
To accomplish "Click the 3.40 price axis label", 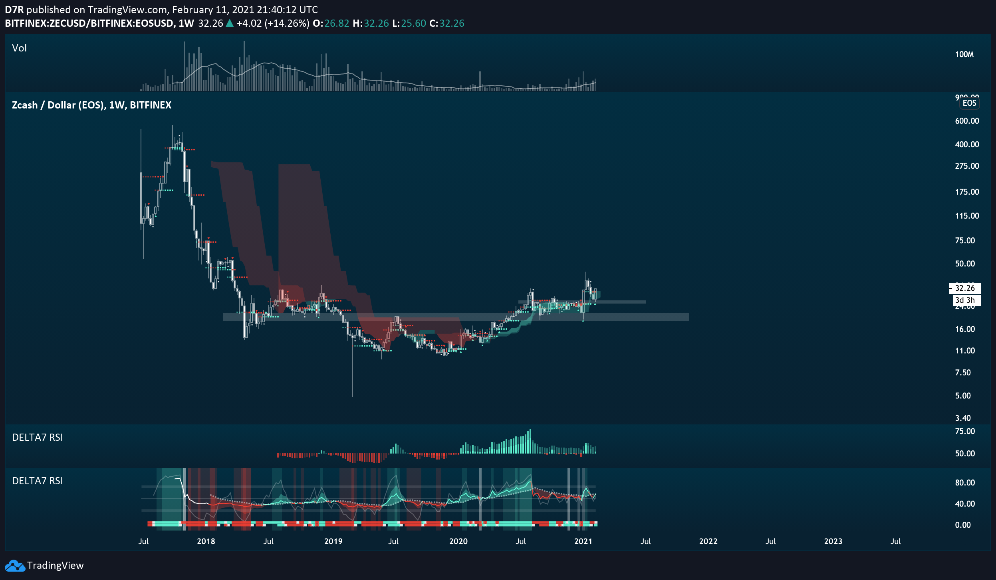I will (x=963, y=418).
